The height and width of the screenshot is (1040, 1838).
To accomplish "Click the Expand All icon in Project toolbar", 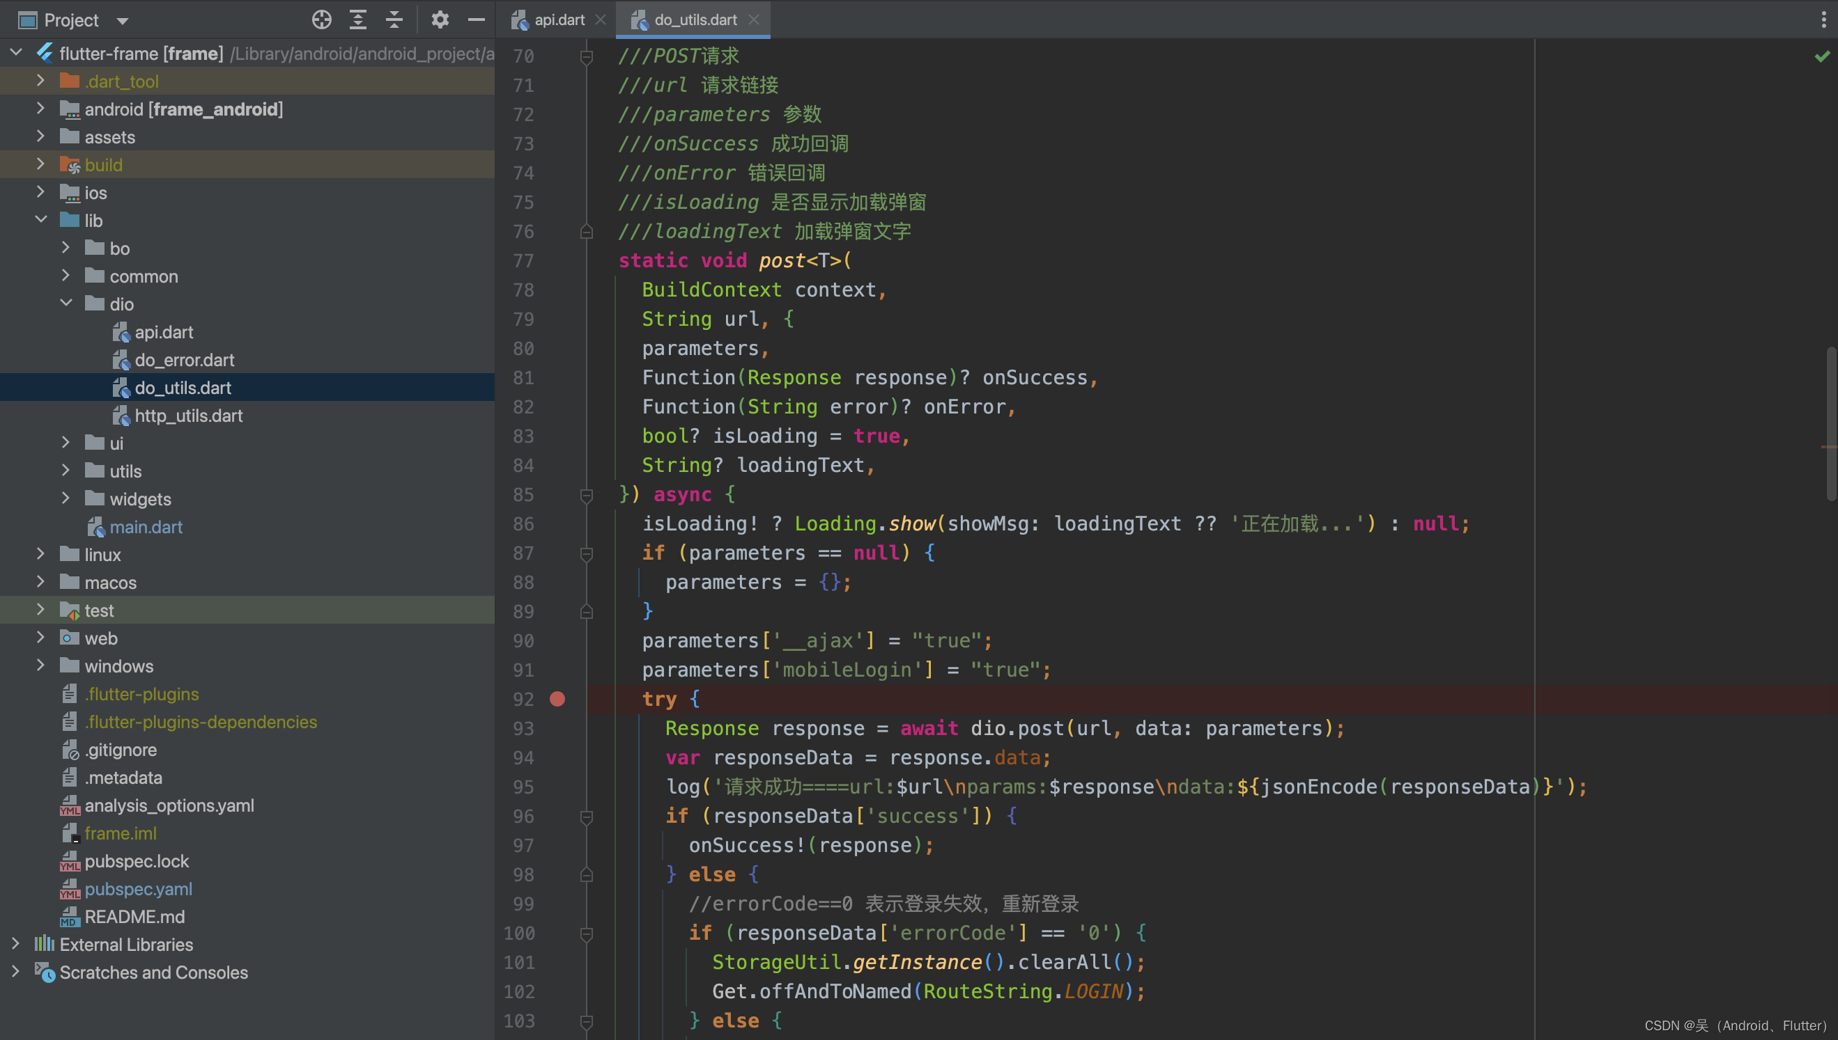I will [357, 19].
